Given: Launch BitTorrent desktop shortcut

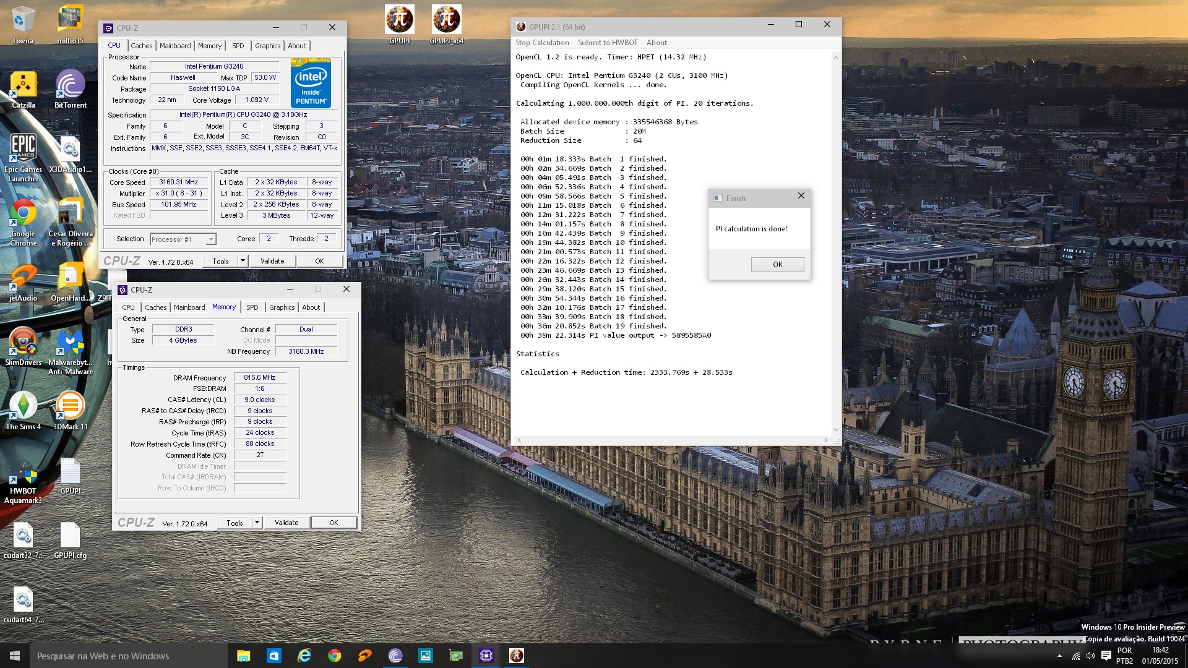Looking at the screenshot, I should coord(70,90).
